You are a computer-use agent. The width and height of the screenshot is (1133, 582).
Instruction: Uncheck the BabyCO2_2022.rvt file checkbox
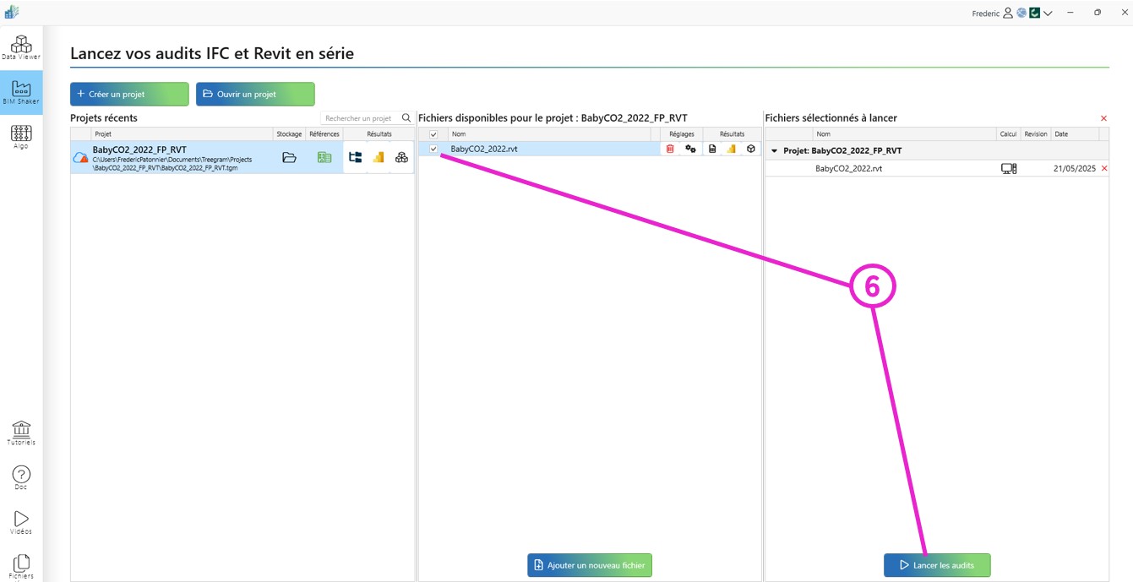point(434,149)
